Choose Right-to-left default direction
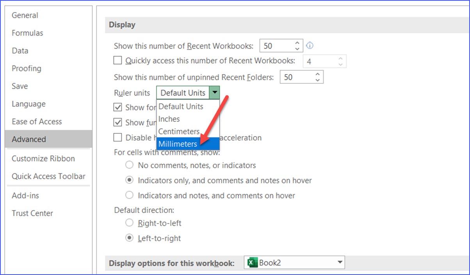The image size is (470, 275). coord(129,223)
